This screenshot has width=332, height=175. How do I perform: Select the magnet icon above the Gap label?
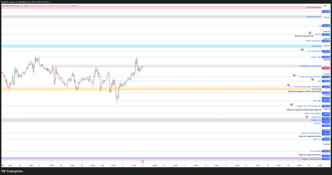[312, 79]
